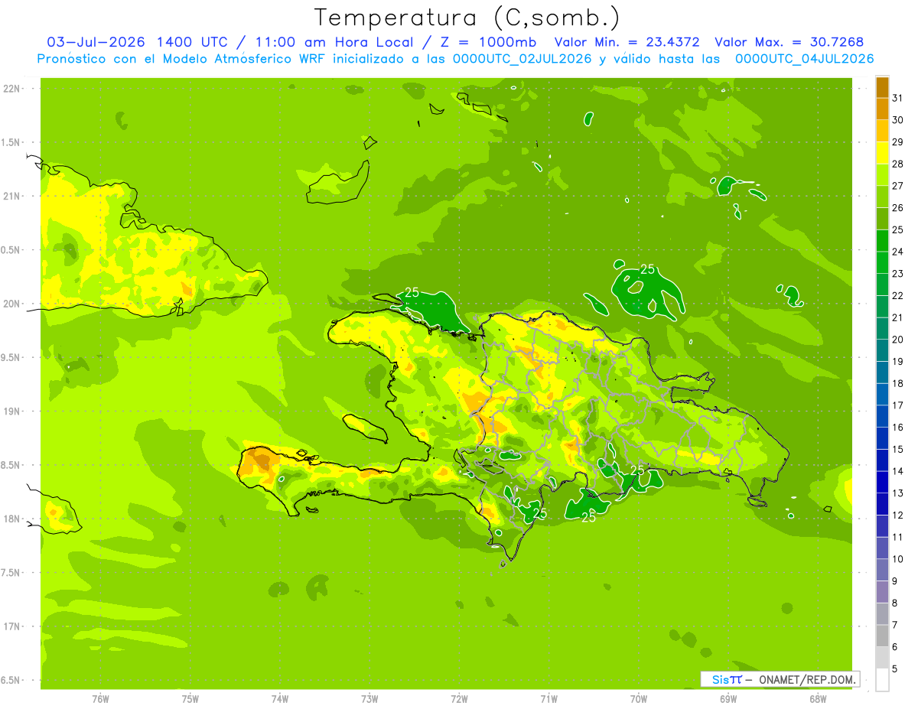Click the colorbar value '28'

[x=898, y=164]
